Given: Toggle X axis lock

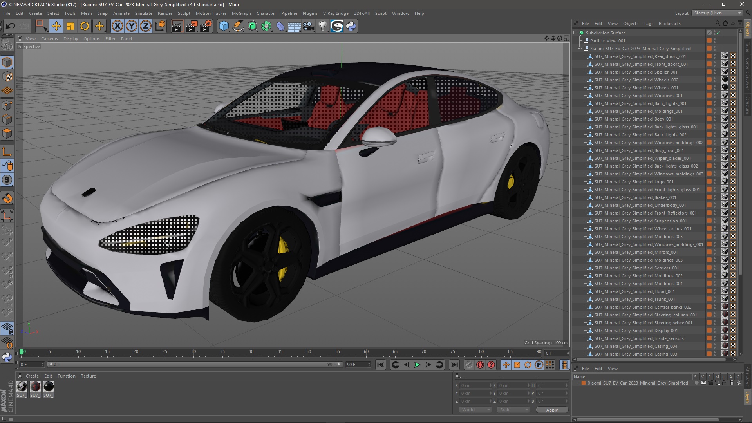Looking at the screenshot, I should coord(117,26).
